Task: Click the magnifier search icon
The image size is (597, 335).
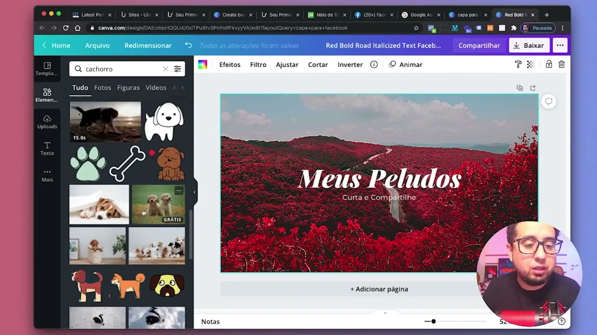Action: pyautogui.click(x=78, y=69)
